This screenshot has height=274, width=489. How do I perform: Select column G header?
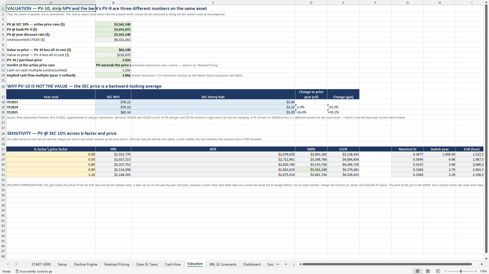tap(407, 3)
